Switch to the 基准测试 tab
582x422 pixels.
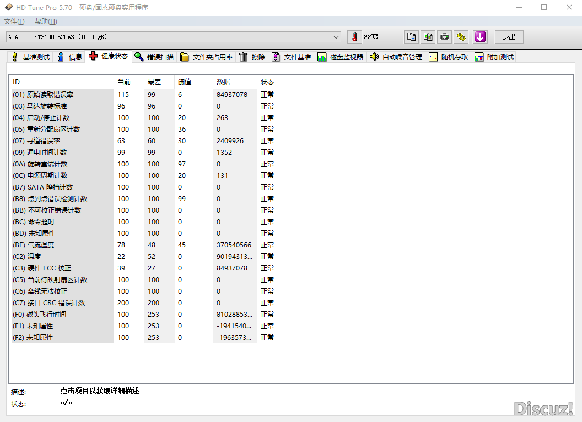tap(31, 57)
